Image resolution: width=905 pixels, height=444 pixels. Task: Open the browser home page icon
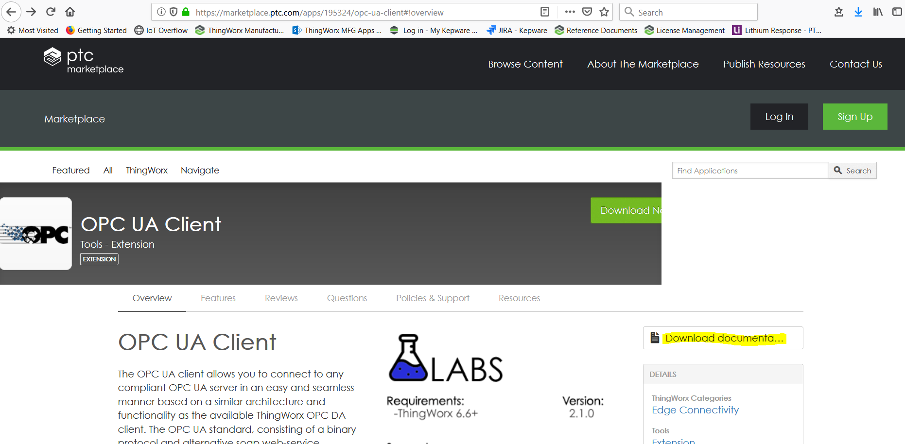point(70,12)
